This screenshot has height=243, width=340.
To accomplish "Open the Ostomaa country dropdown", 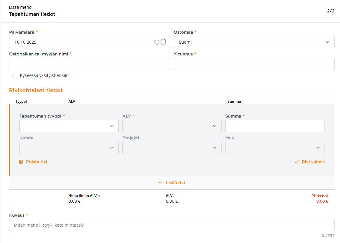I will pyautogui.click(x=254, y=42).
